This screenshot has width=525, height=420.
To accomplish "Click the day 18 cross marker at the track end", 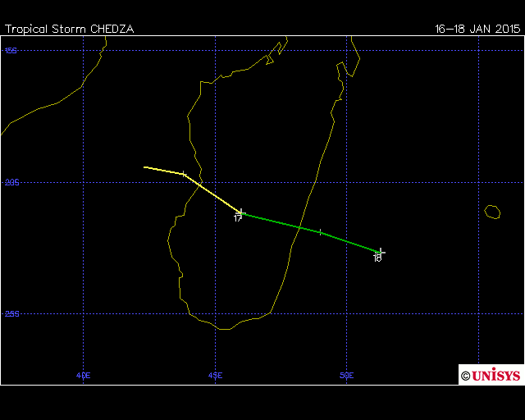I will 380,252.
